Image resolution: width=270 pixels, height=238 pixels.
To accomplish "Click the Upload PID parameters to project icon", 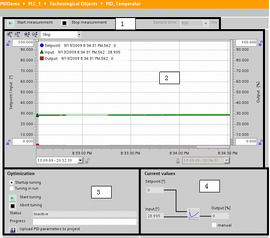I will [13, 230].
